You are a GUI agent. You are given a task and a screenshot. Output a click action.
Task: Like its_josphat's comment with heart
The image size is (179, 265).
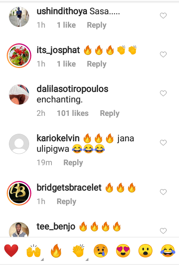pos(163,55)
